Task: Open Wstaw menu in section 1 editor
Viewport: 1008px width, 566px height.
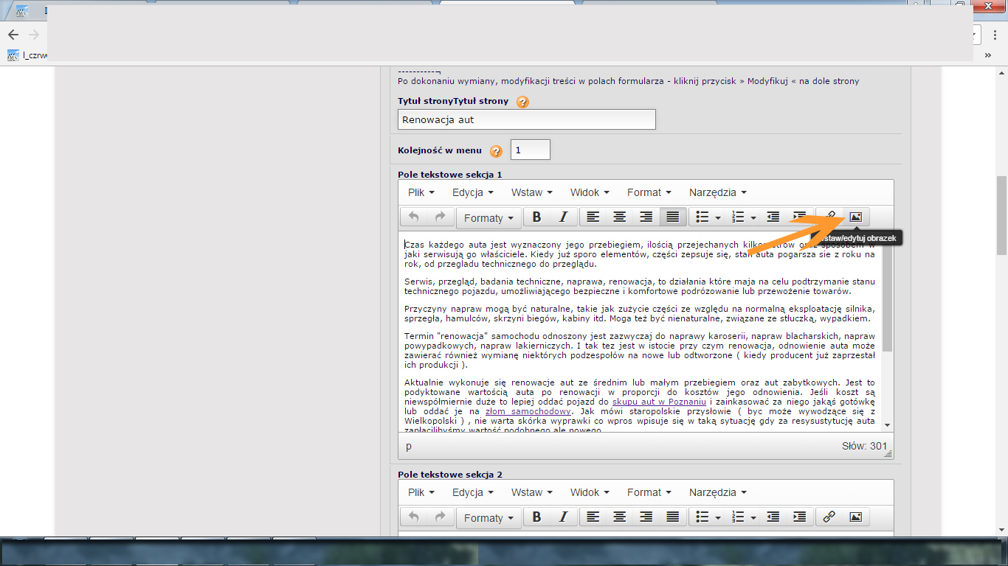Action: pyautogui.click(x=532, y=192)
